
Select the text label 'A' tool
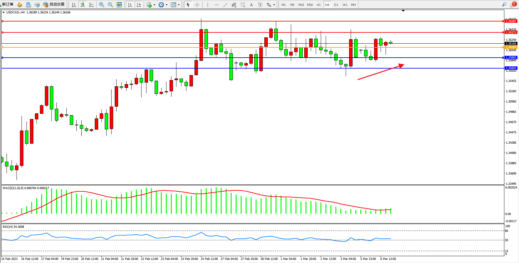251,5
